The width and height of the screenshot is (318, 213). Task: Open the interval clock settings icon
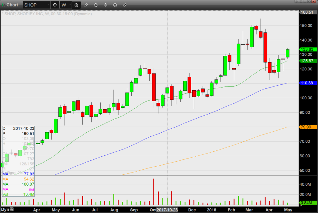point(76,5)
